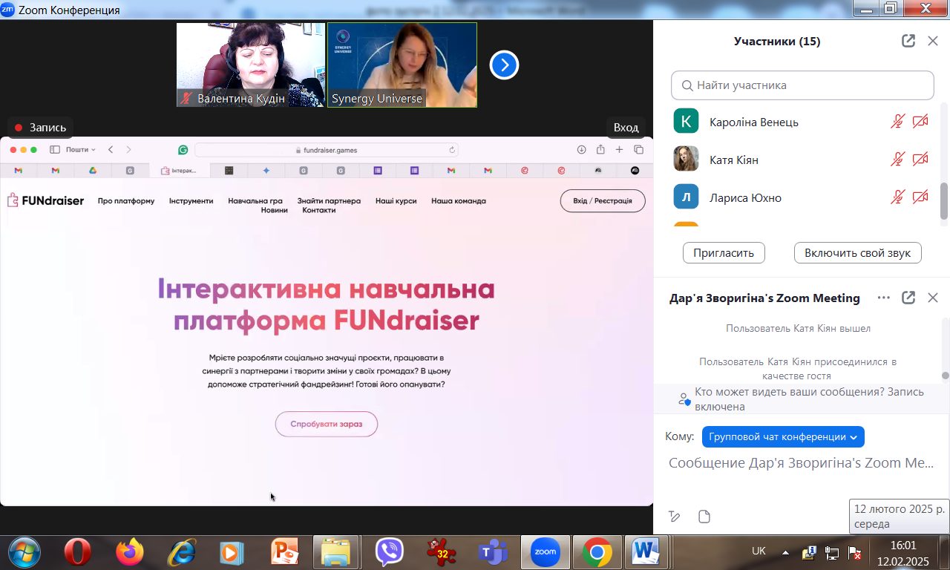Click the camera-off icon for Кароліна Венець
The width and height of the screenshot is (950, 570).
[x=920, y=122]
